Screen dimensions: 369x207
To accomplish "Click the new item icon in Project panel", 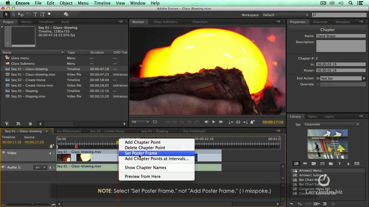I will [18, 124].
